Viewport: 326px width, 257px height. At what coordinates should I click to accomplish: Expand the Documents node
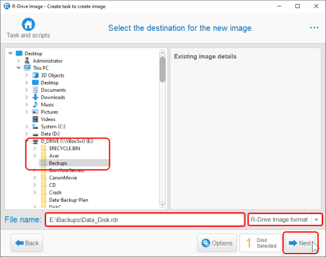tap(27, 90)
